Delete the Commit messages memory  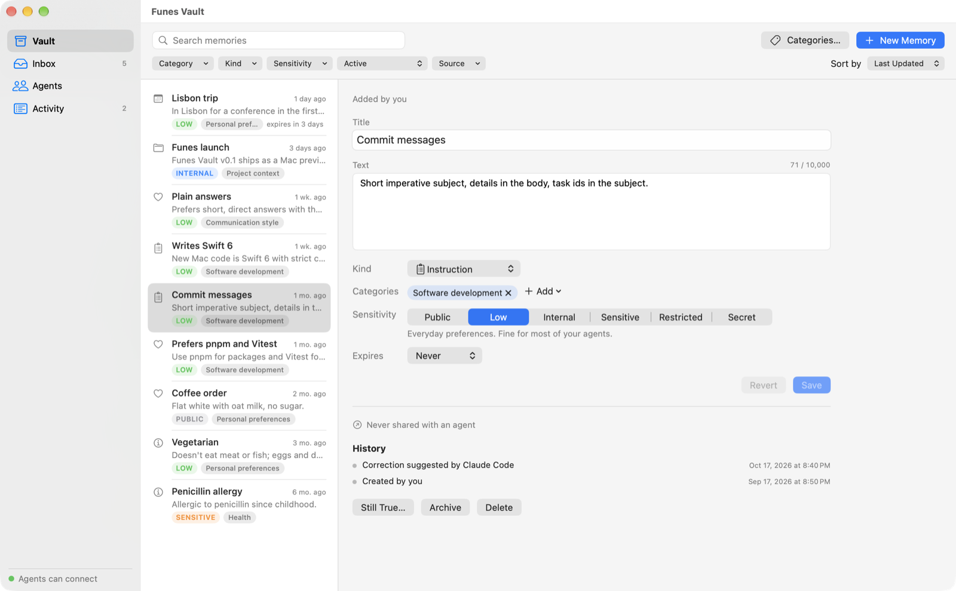[499, 507]
